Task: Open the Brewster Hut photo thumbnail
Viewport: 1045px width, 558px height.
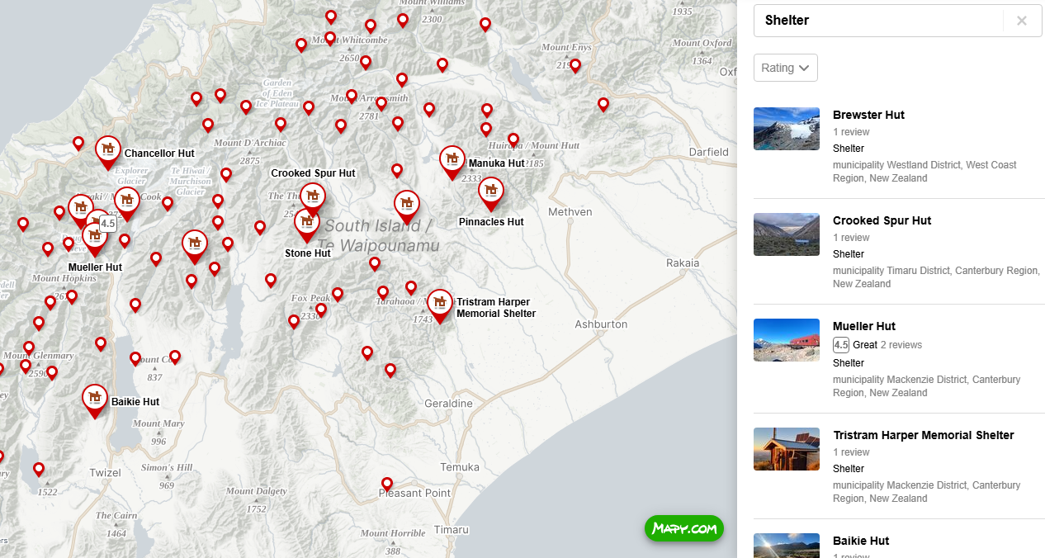Action: coord(787,129)
